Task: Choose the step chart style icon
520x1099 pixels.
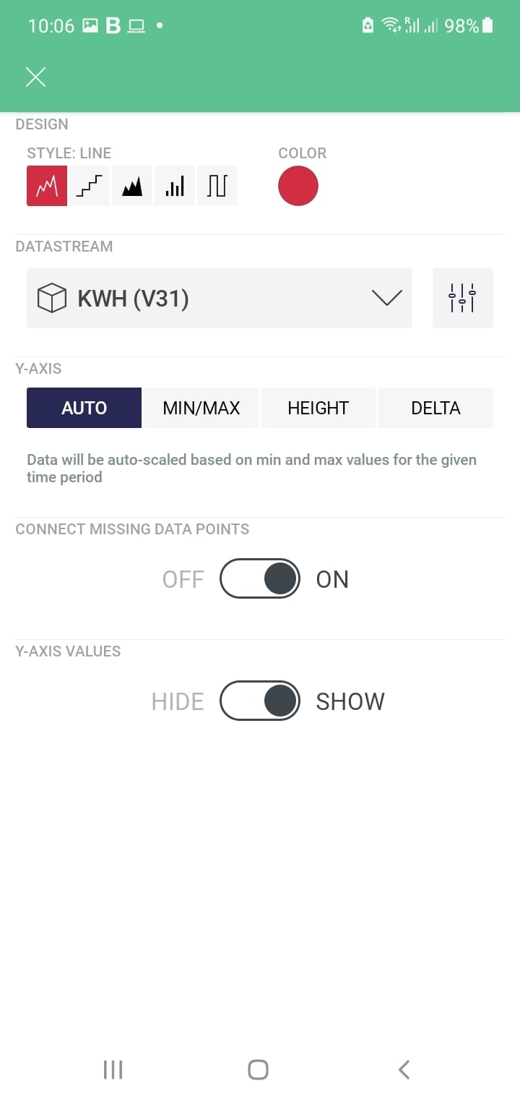Action: coord(90,186)
